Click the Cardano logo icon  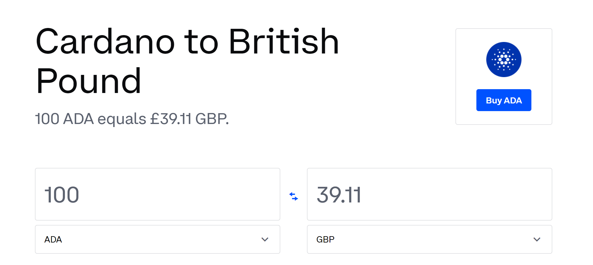tap(504, 60)
